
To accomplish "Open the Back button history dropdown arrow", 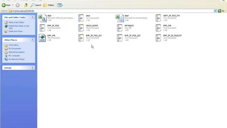I will (13, 5).
